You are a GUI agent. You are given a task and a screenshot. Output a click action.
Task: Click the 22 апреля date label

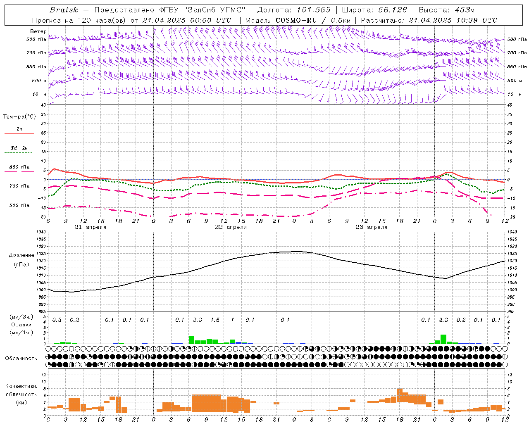231,227
